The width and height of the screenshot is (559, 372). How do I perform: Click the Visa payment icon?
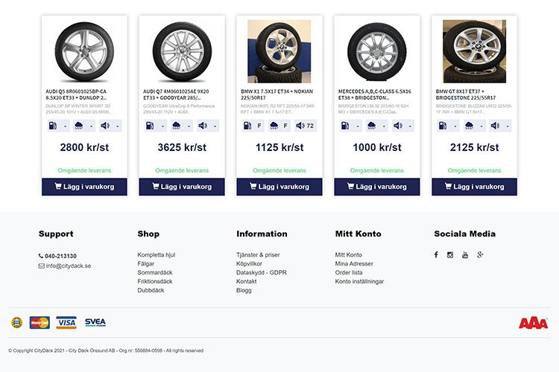pyautogui.click(x=66, y=322)
